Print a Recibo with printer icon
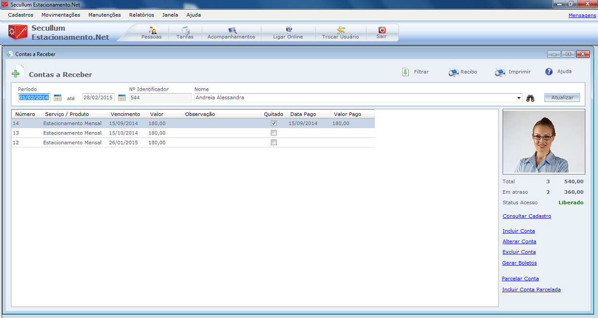This screenshot has height=318, width=598. coord(453,72)
